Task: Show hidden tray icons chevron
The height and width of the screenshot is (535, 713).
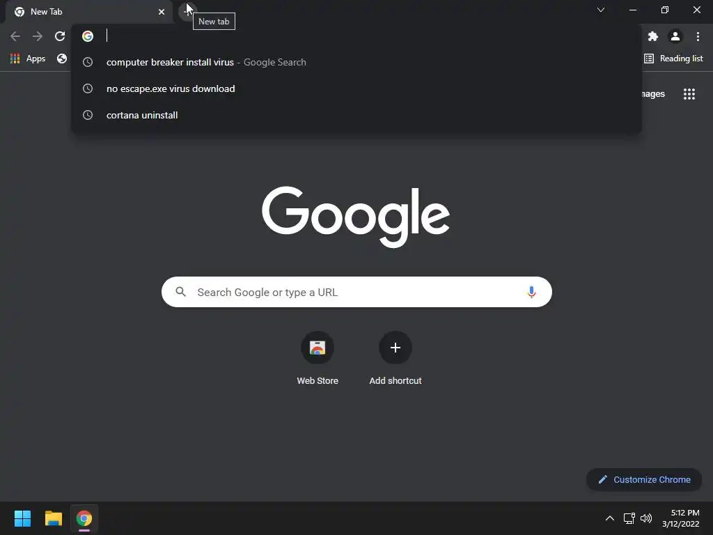Action: tap(610, 518)
